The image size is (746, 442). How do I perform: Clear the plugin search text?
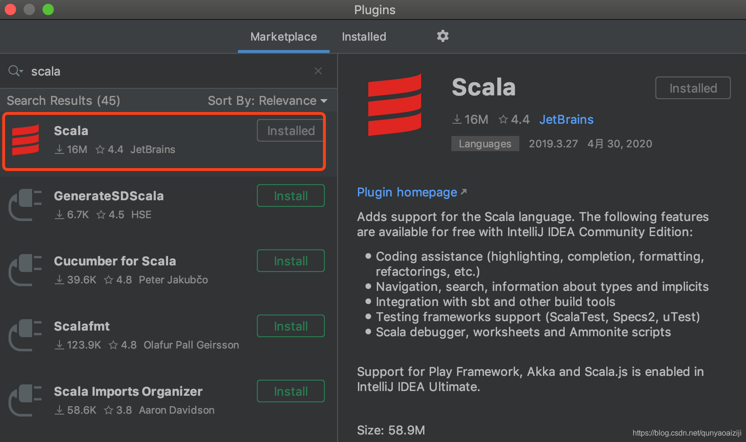[x=318, y=71]
